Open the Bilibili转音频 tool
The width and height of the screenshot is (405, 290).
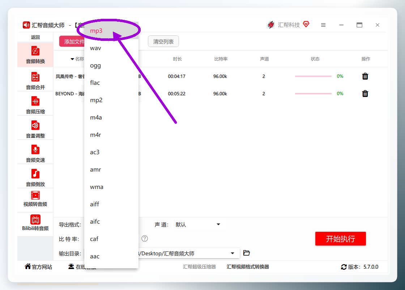click(x=35, y=223)
